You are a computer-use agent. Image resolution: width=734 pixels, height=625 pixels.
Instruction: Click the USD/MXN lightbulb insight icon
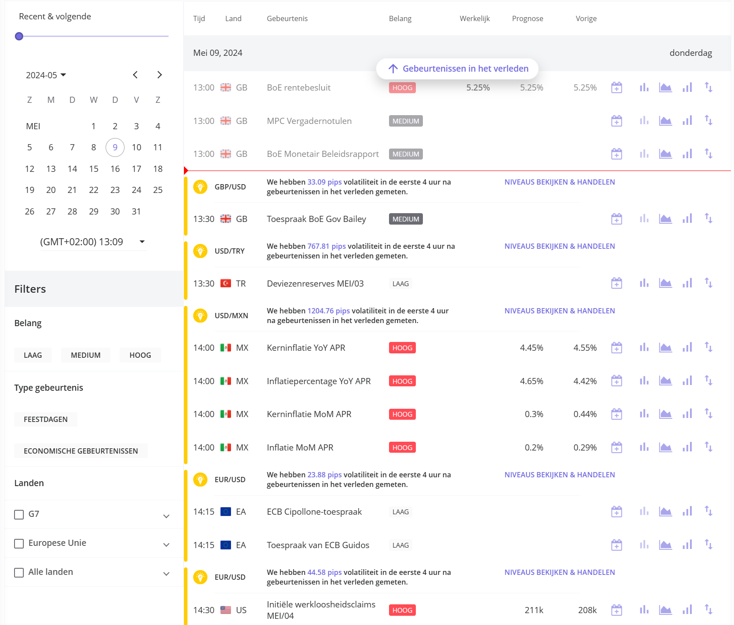point(200,316)
